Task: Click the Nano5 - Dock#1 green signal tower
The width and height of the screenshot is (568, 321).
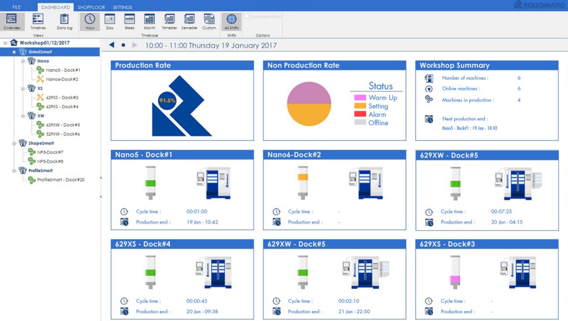Action: [x=150, y=183]
